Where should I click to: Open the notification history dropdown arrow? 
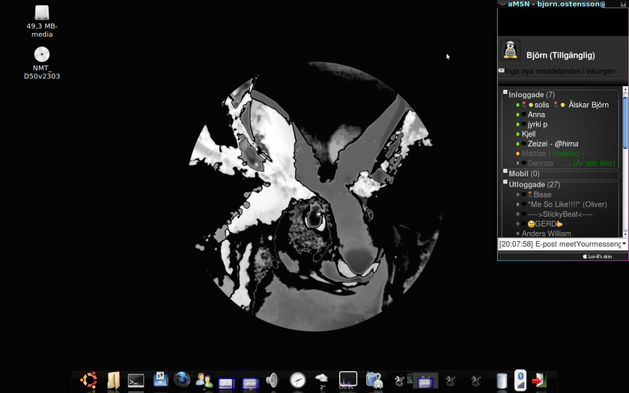coord(625,244)
